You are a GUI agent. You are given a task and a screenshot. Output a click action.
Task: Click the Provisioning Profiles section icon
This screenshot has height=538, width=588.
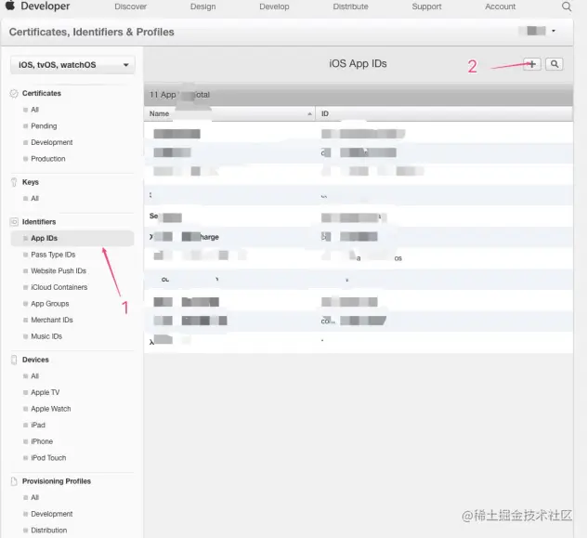(14, 481)
